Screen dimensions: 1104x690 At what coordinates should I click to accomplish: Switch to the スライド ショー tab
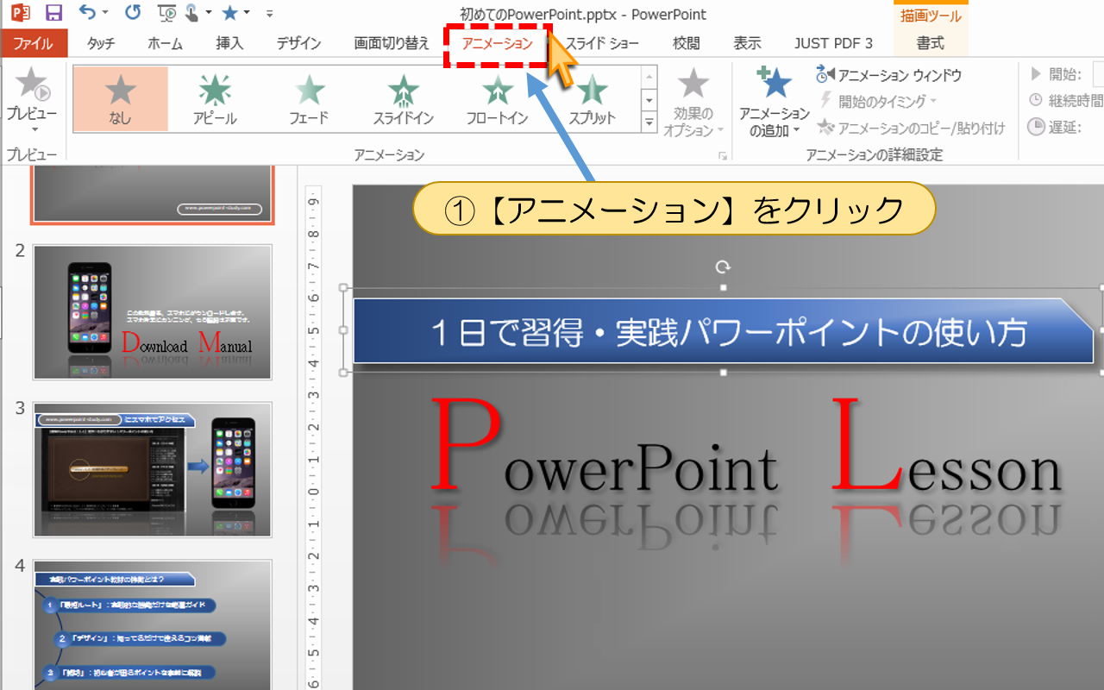click(x=603, y=43)
